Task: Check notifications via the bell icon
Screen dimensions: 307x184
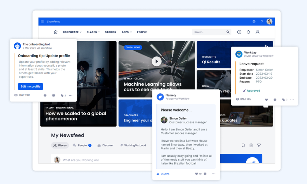Action: [248, 32]
